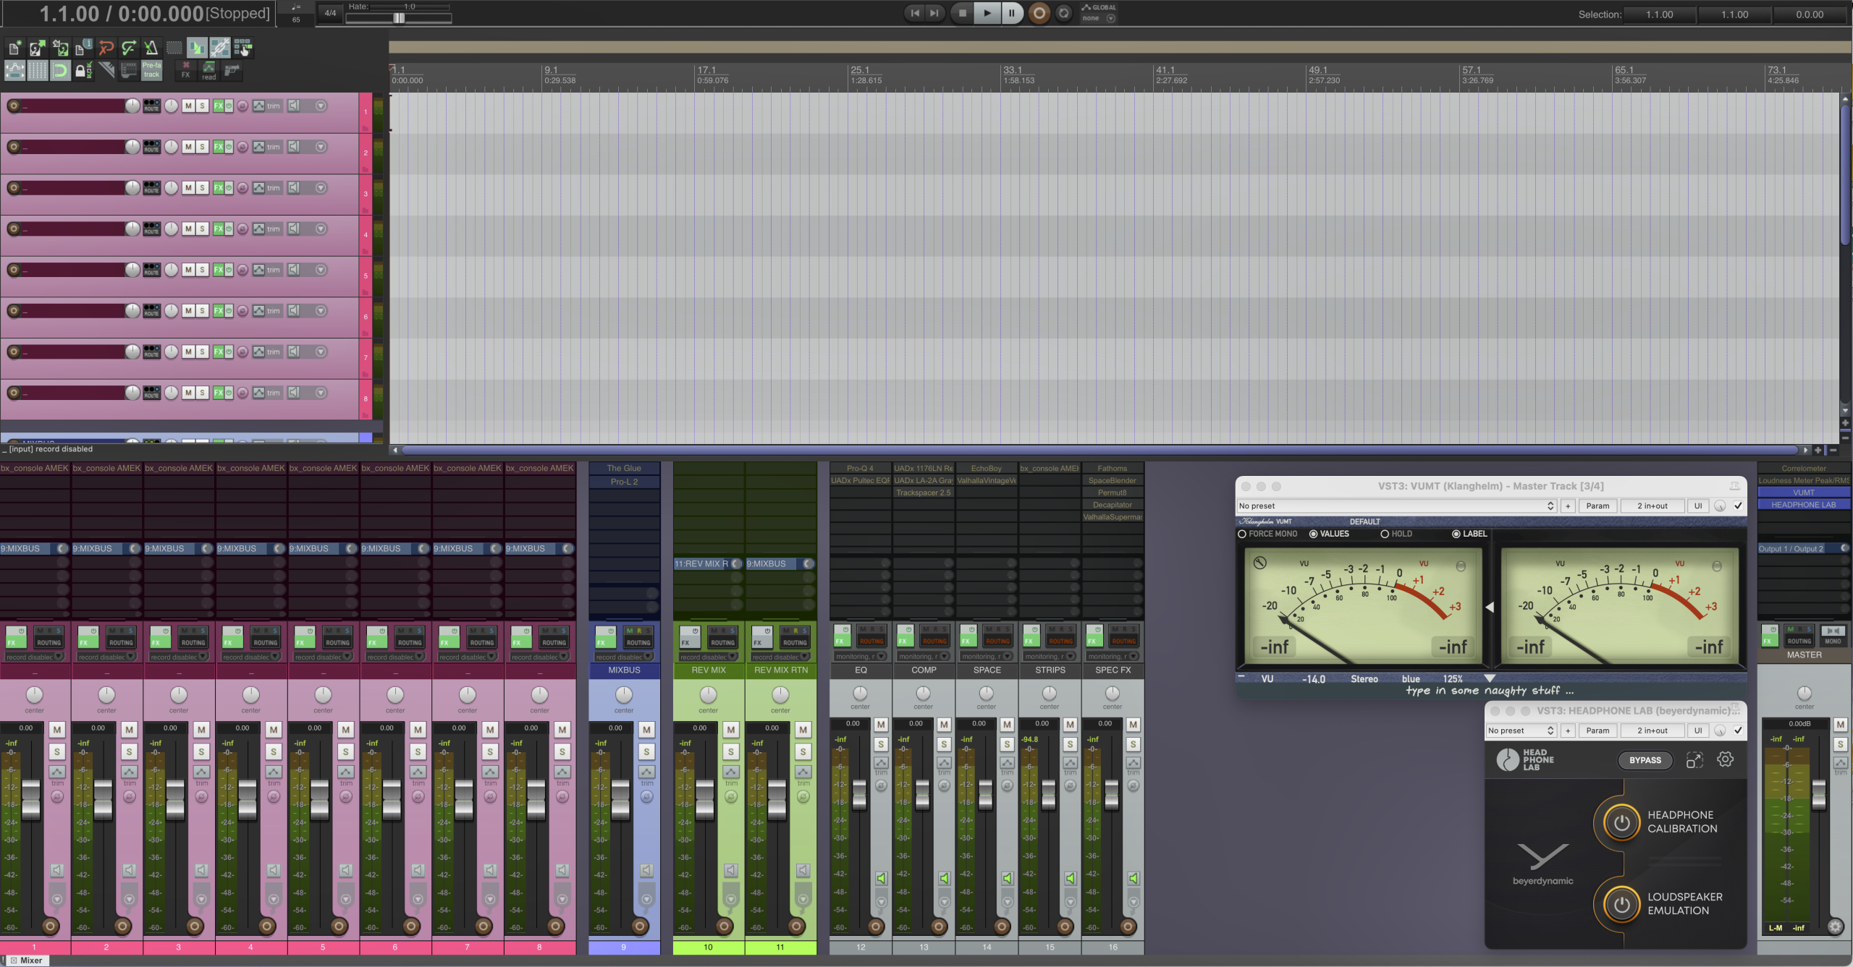Uncheck the VUMT plugin enable checkbox

[x=1738, y=506]
